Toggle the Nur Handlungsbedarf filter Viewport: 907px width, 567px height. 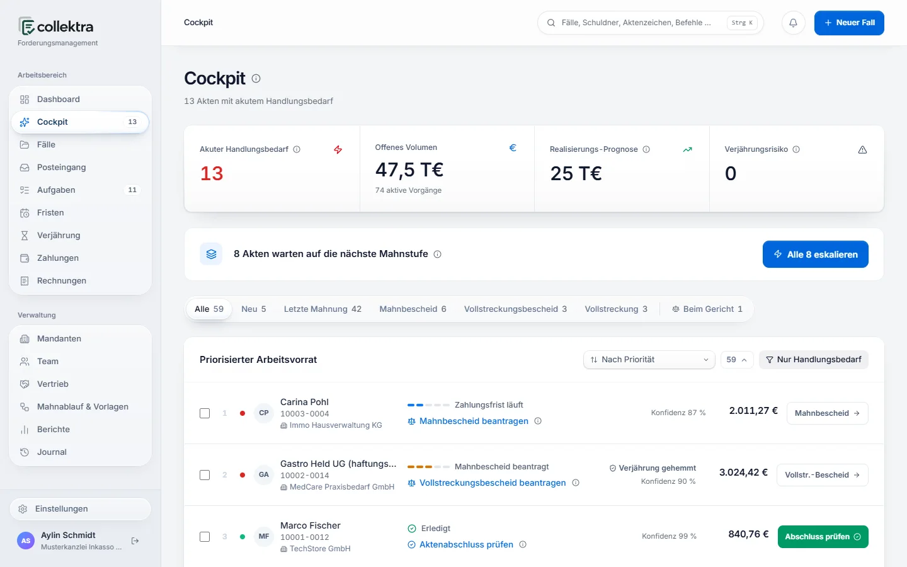[x=814, y=360]
